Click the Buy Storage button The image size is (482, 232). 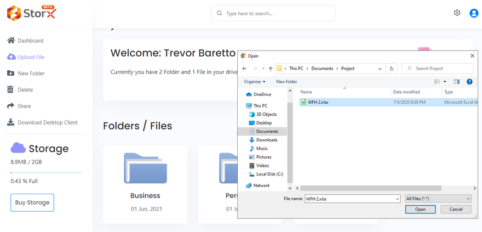coord(32,202)
